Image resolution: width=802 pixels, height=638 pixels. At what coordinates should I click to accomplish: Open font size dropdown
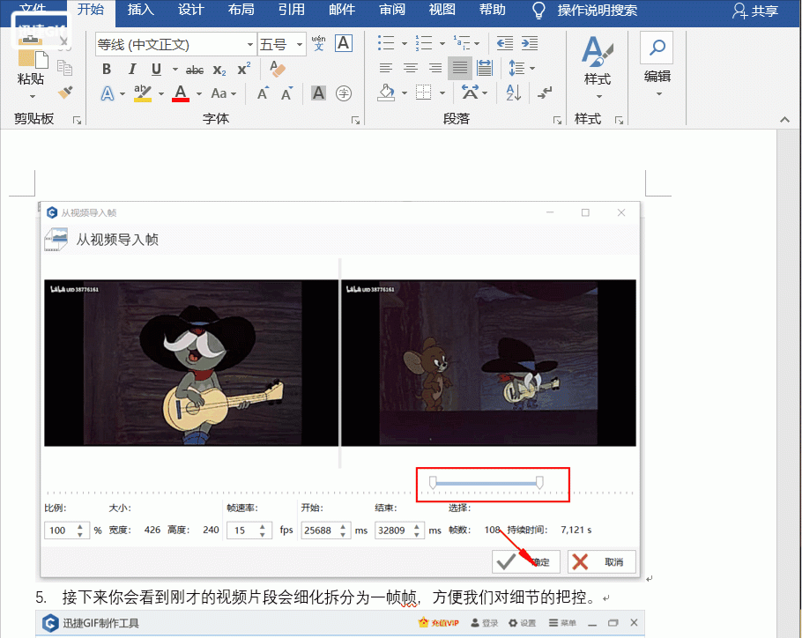[x=300, y=44]
